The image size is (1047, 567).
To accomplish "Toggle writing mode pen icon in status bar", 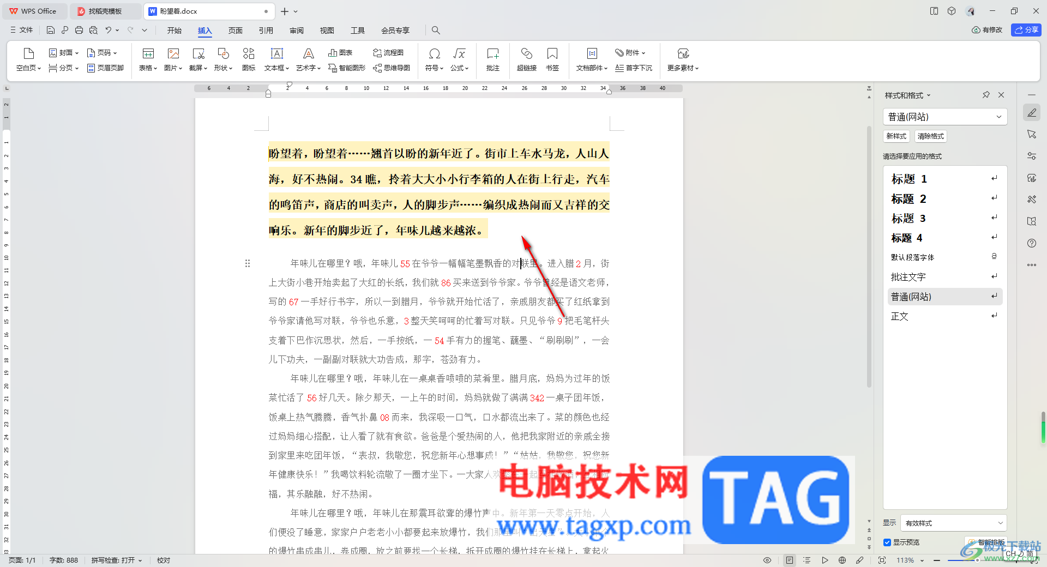I will (x=859, y=560).
